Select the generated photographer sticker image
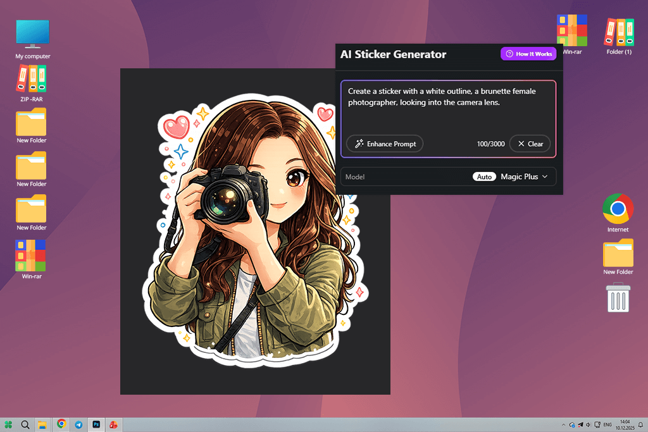 tap(256, 231)
